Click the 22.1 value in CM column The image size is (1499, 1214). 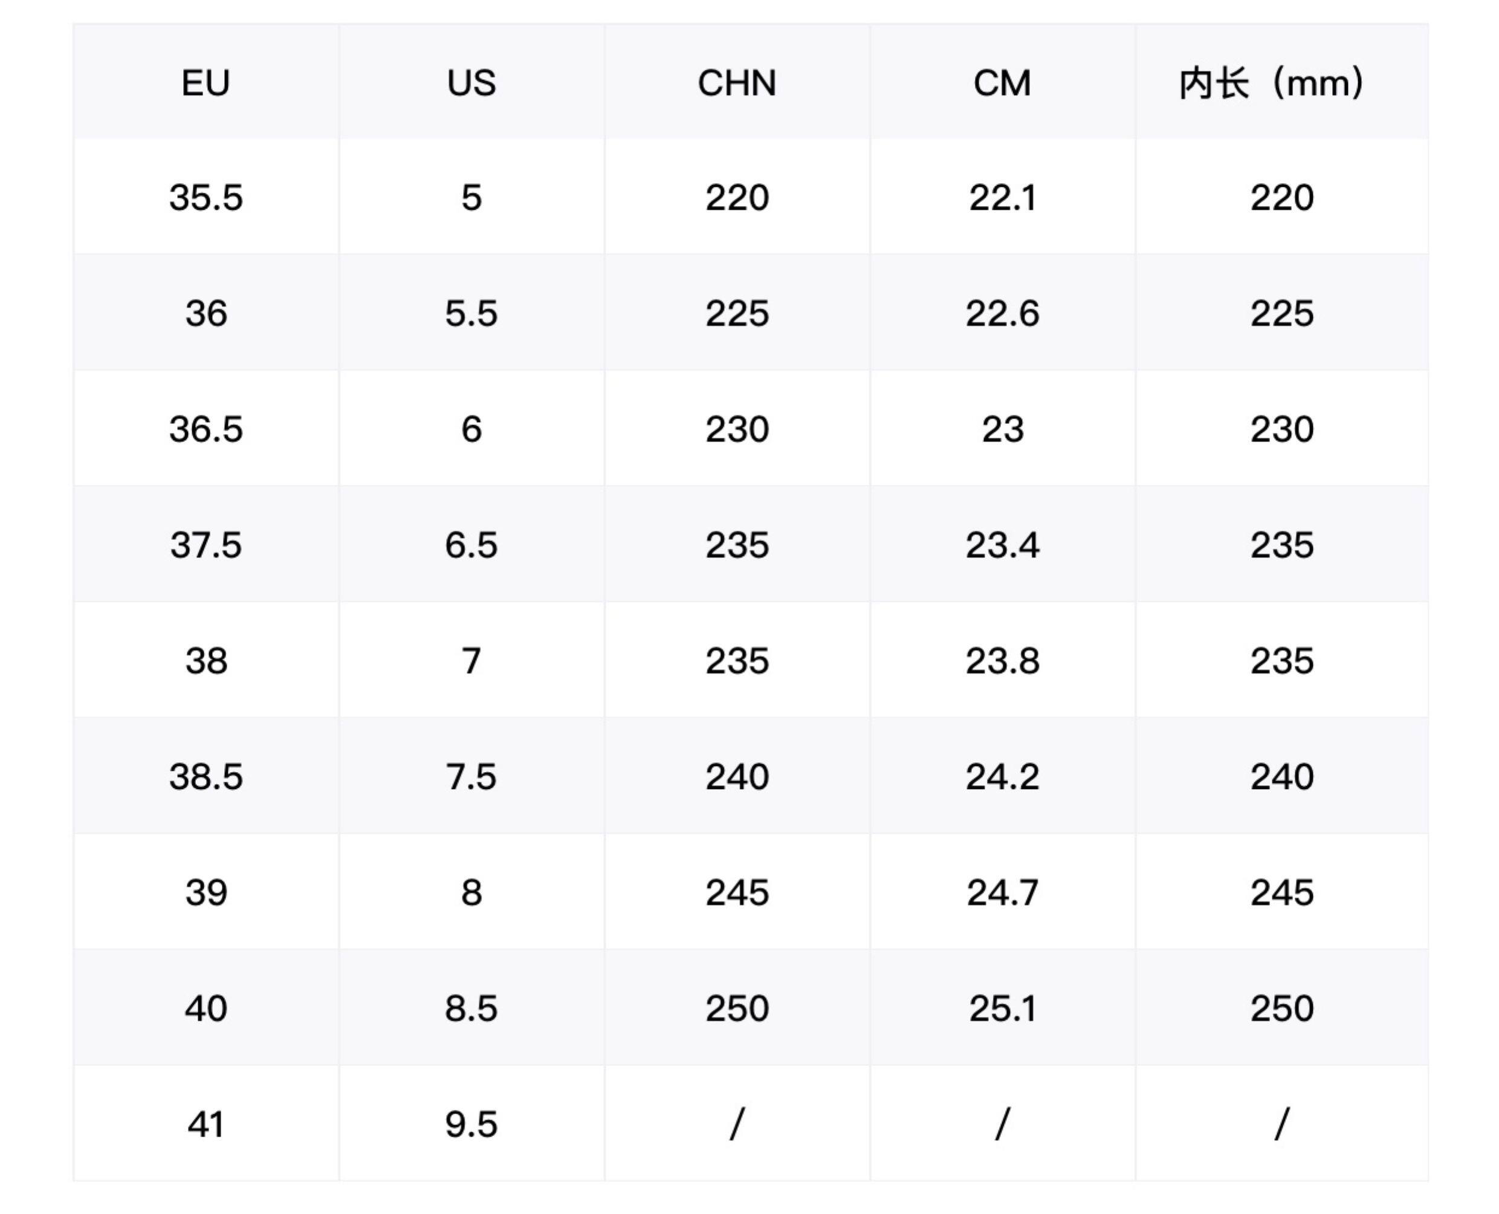[x=1002, y=197]
